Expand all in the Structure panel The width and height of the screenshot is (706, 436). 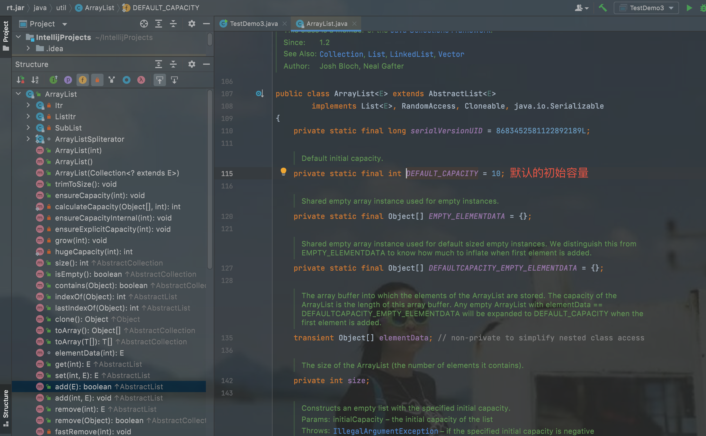click(x=159, y=64)
